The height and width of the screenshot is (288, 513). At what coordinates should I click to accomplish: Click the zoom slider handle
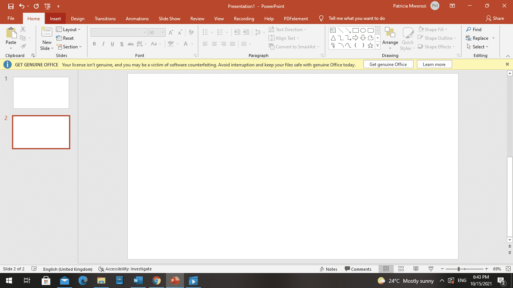coord(459,269)
